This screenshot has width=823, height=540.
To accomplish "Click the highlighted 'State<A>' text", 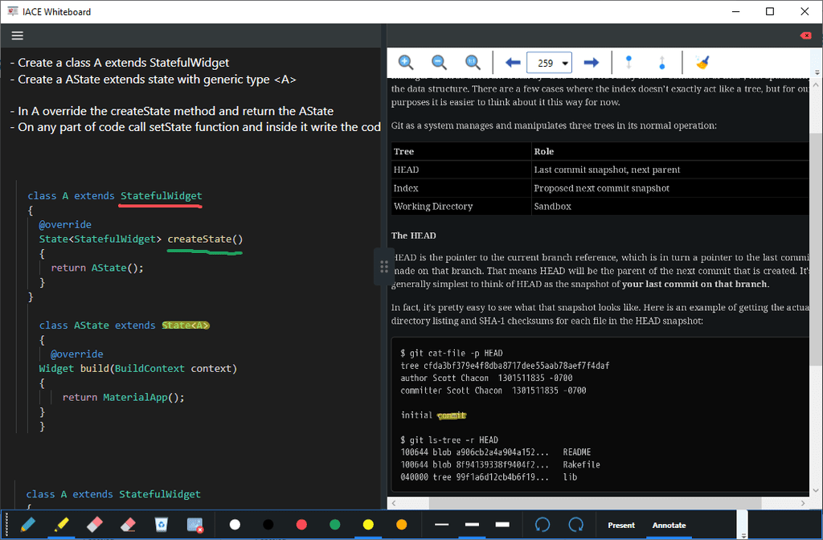I will (x=186, y=325).
